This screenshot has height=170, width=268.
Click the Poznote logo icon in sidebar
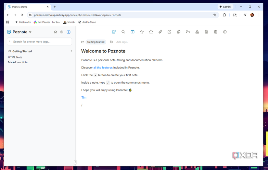tap(9, 32)
